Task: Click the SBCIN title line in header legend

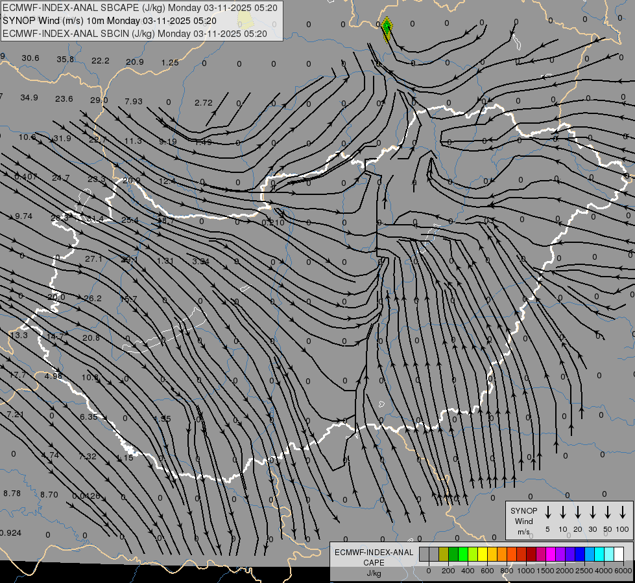Action: click(135, 34)
